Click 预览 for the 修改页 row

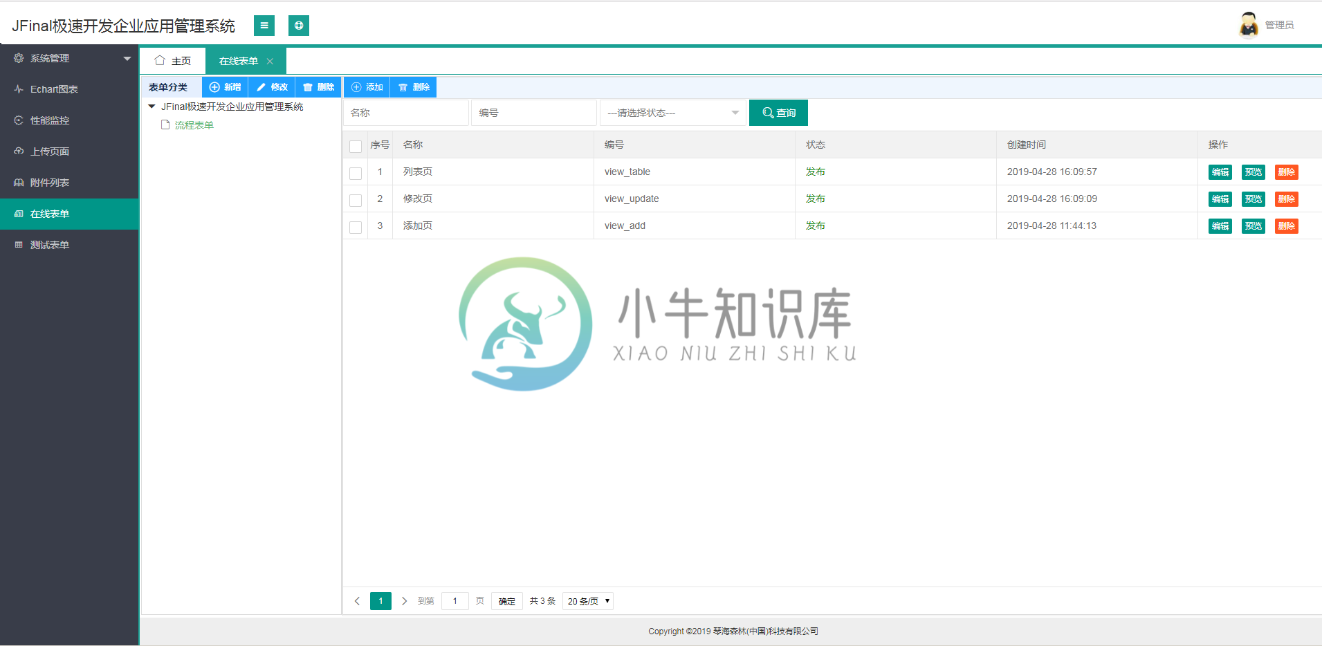1254,199
